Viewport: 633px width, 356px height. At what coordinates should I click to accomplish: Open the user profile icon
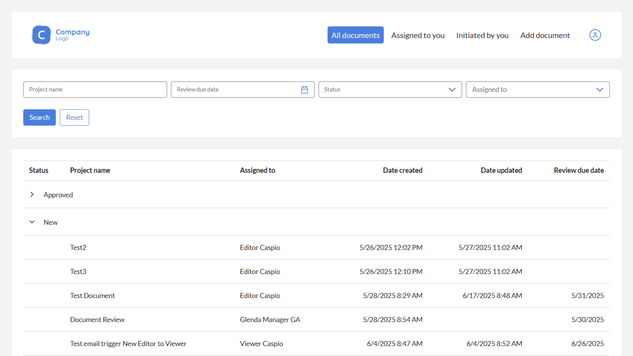click(595, 35)
